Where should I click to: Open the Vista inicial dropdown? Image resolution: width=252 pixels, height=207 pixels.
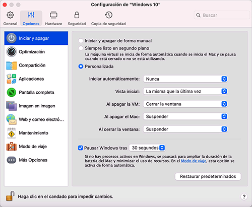185,91
